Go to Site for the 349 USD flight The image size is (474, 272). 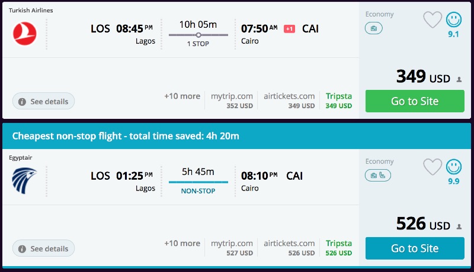[415, 101]
